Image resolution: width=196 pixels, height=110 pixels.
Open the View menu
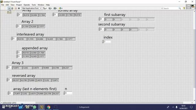point(13,5)
